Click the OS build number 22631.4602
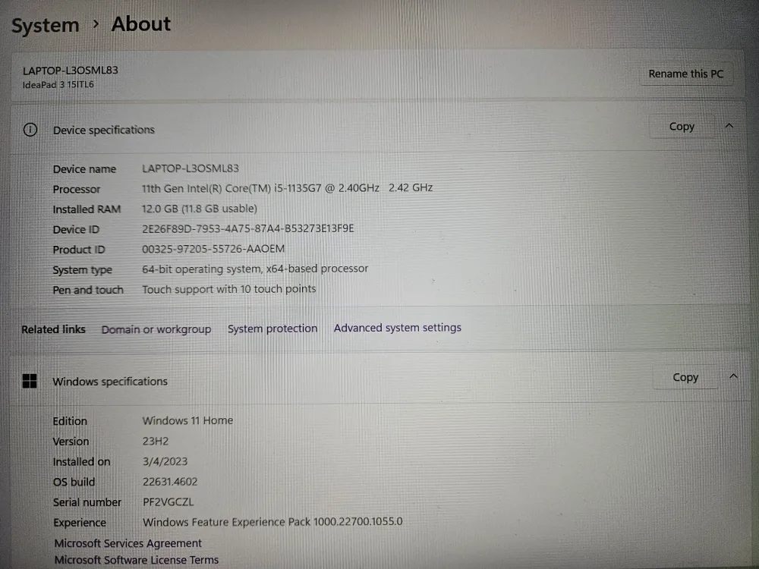Image resolution: width=759 pixels, height=569 pixels. 170,481
